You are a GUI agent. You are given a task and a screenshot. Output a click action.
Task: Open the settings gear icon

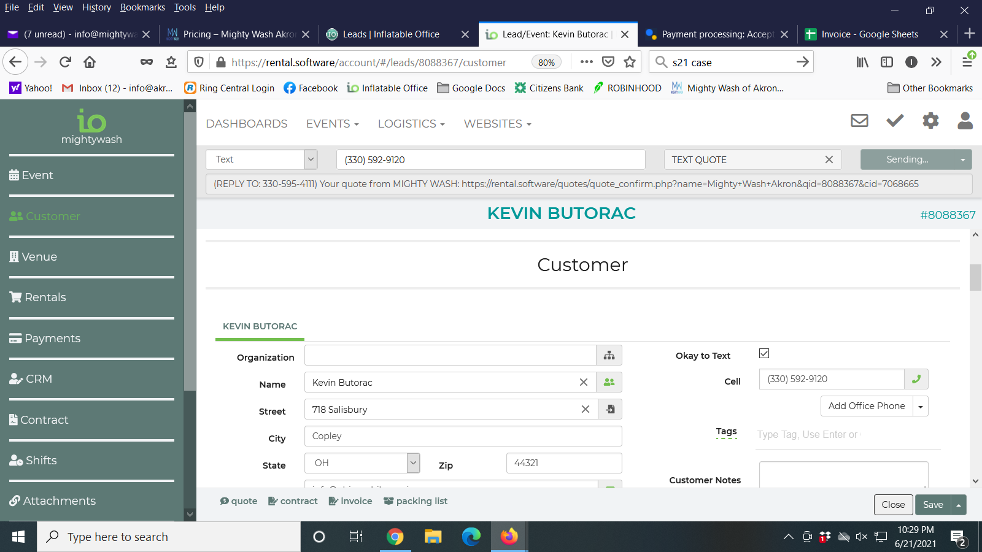930,121
